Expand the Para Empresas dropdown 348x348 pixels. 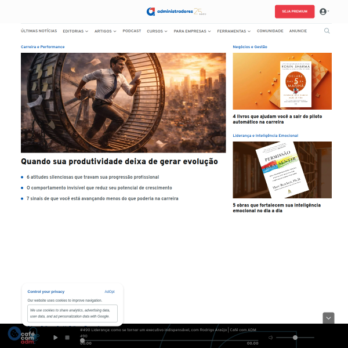click(192, 31)
